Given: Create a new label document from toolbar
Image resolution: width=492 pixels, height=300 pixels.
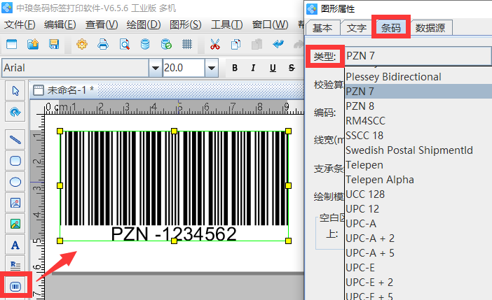Looking at the screenshot, I should coord(12,45).
